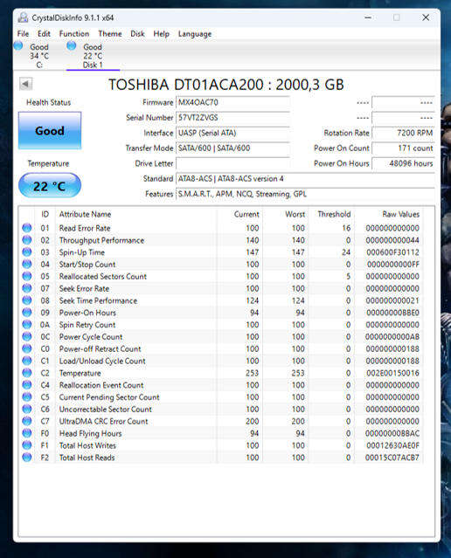Click the Firmware field MX4OAC70
The width and height of the screenshot is (451, 558).
pos(232,102)
